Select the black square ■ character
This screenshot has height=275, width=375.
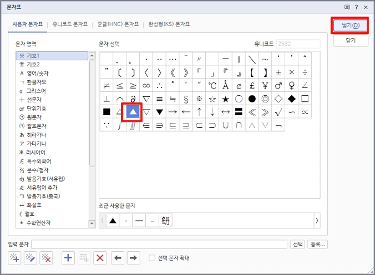[107, 112]
